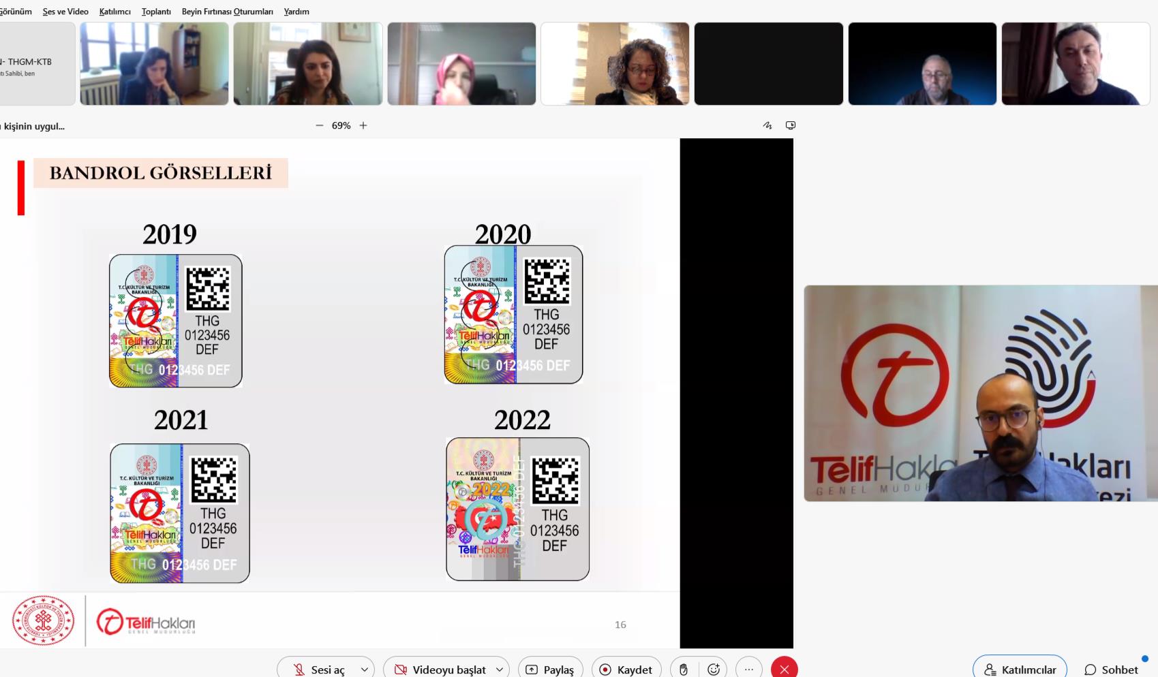Screen dimensions: 1158x677
Task: Expand audio options arrow next to Sesi aç
Action: pos(365,670)
